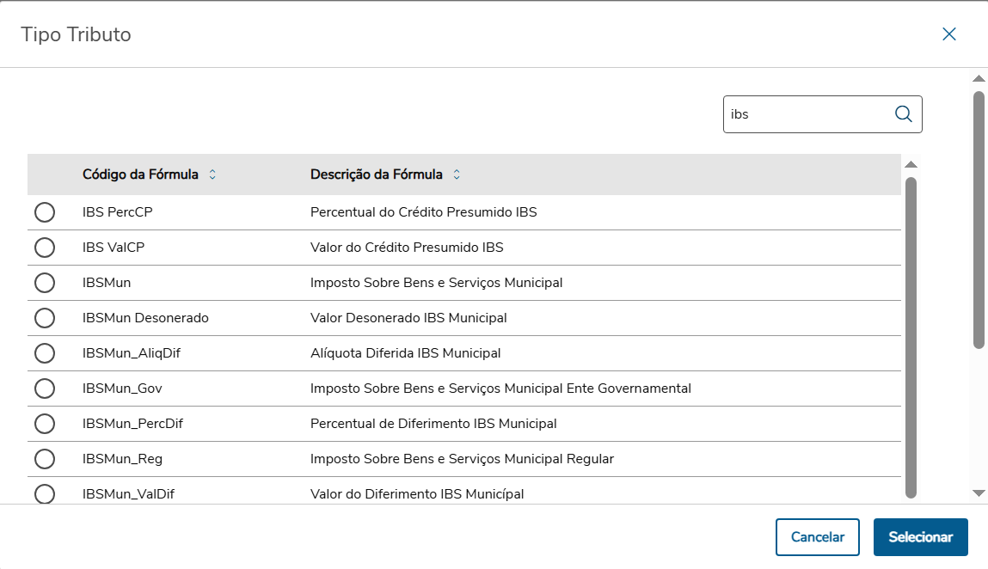Screen dimensions: 988x569
Task: Pick the IBSMun Desonerado radio button
Action: [x=45, y=318]
